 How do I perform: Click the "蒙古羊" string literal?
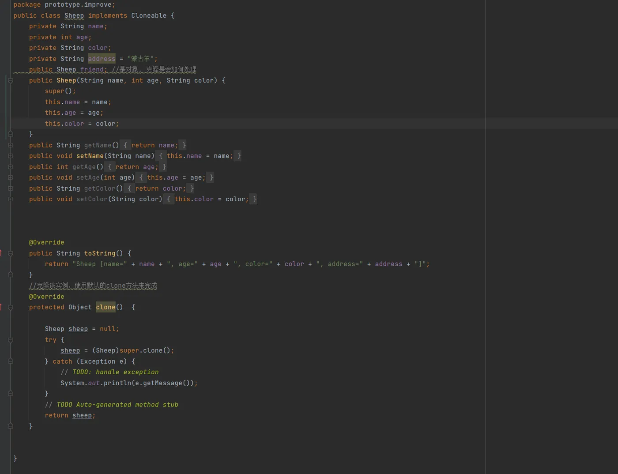point(141,59)
